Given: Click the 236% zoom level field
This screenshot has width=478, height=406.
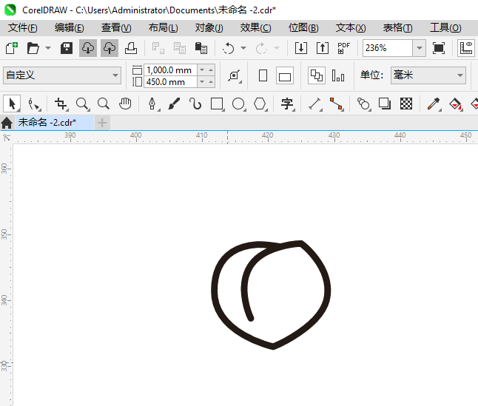Looking at the screenshot, I should (x=388, y=48).
